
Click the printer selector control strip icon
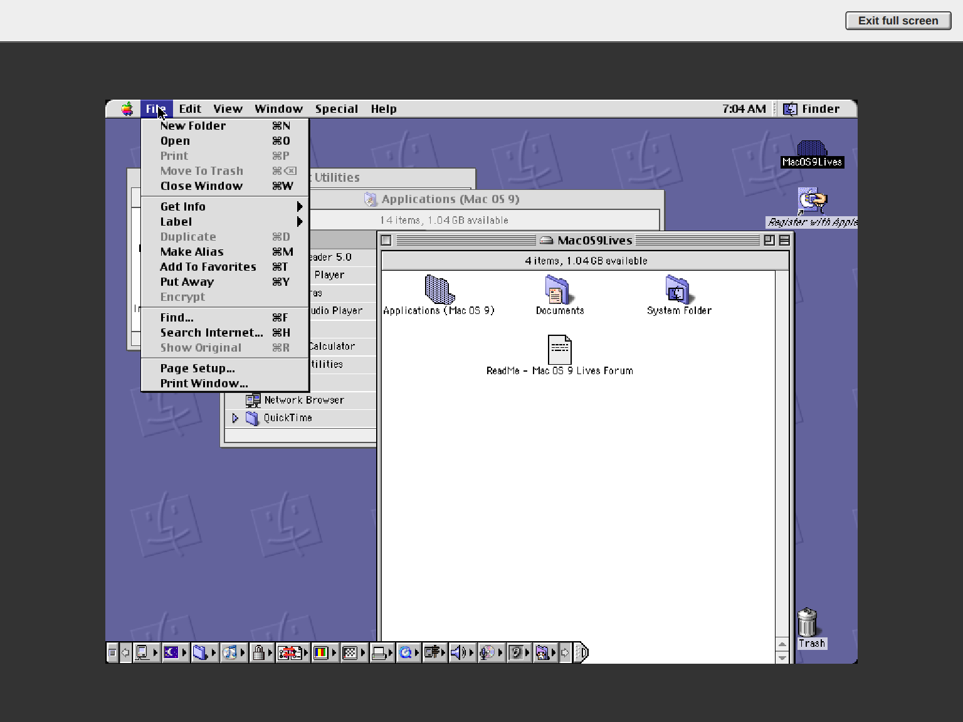tap(379, 652)
